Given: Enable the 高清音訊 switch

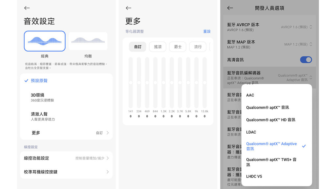Looking at the screenshot, I should 306,60.
